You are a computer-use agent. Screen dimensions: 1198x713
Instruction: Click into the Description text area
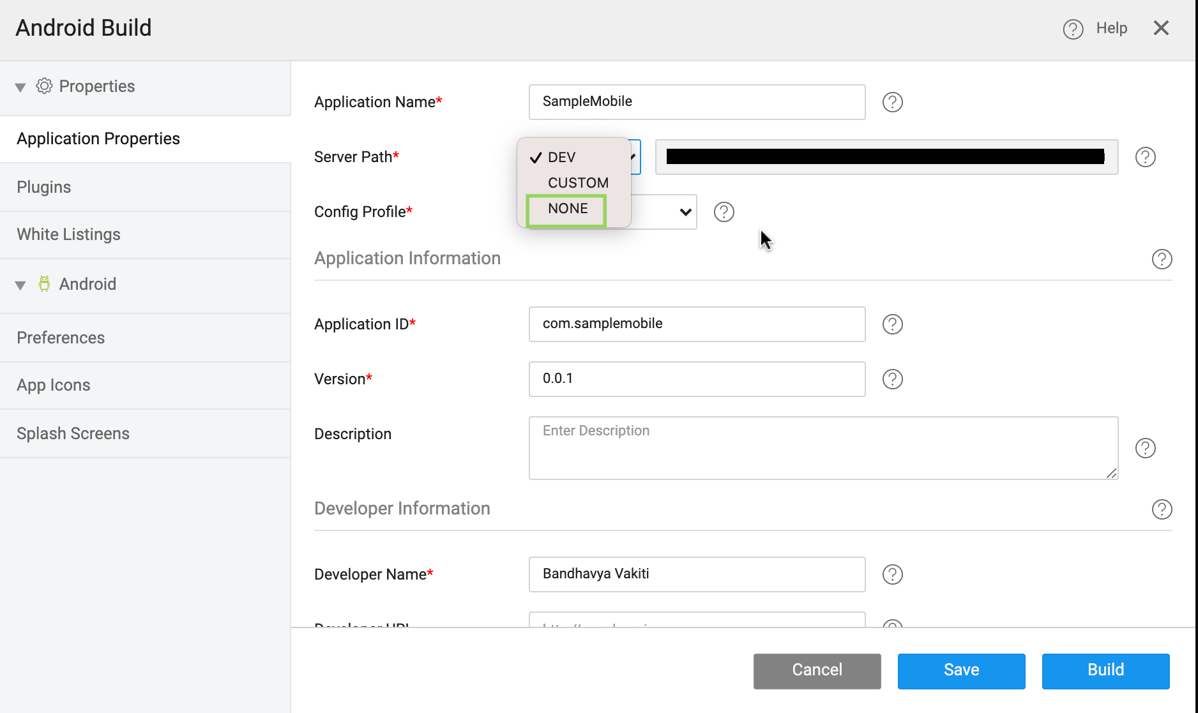(823, 448)
